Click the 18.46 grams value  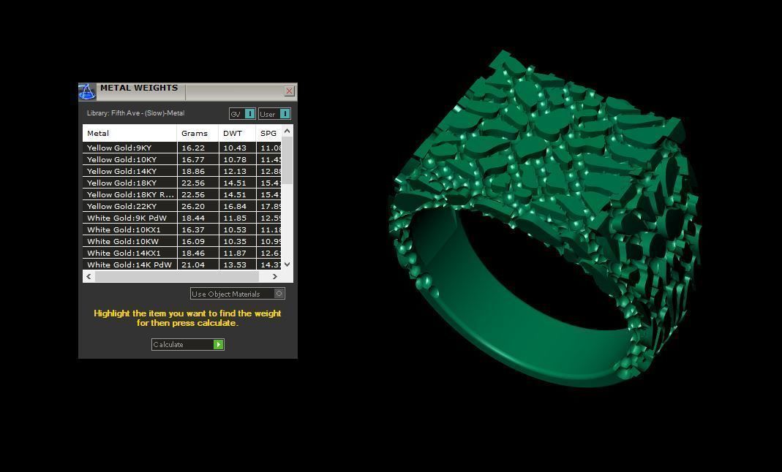pos(193,253)
